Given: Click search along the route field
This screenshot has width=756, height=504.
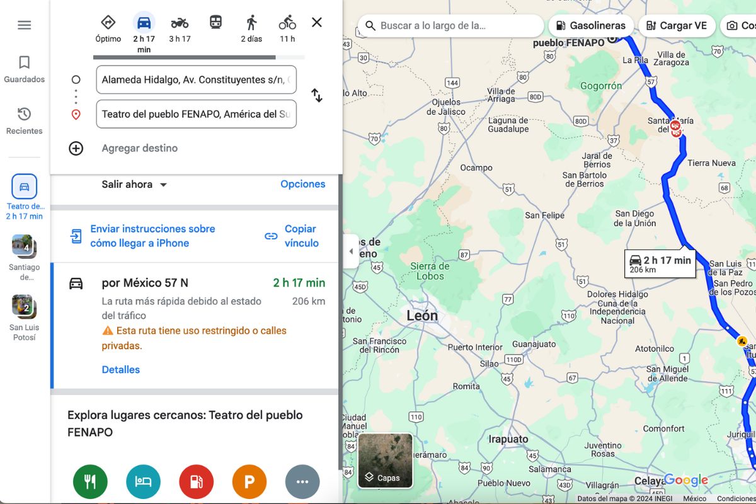Looking at the screenshot, I should click(451, 26).
